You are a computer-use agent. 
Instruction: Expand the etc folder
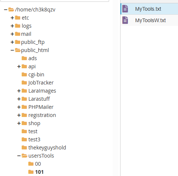coord(12,18)
